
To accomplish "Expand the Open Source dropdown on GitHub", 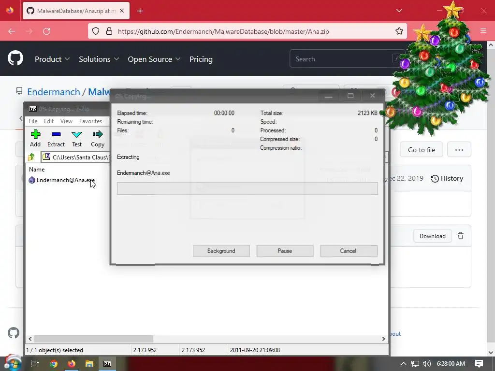I will tap(154, 59).
